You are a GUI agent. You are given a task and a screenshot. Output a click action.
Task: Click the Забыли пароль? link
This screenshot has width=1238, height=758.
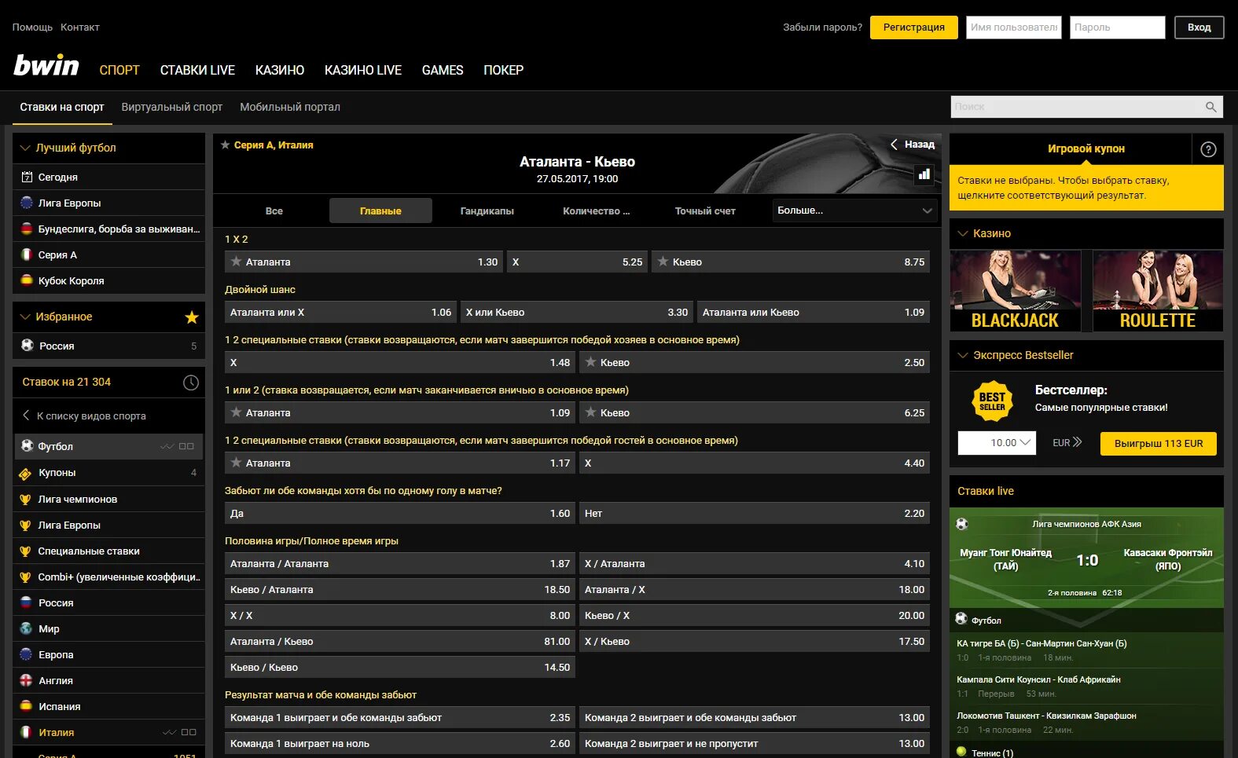[822, 27]
